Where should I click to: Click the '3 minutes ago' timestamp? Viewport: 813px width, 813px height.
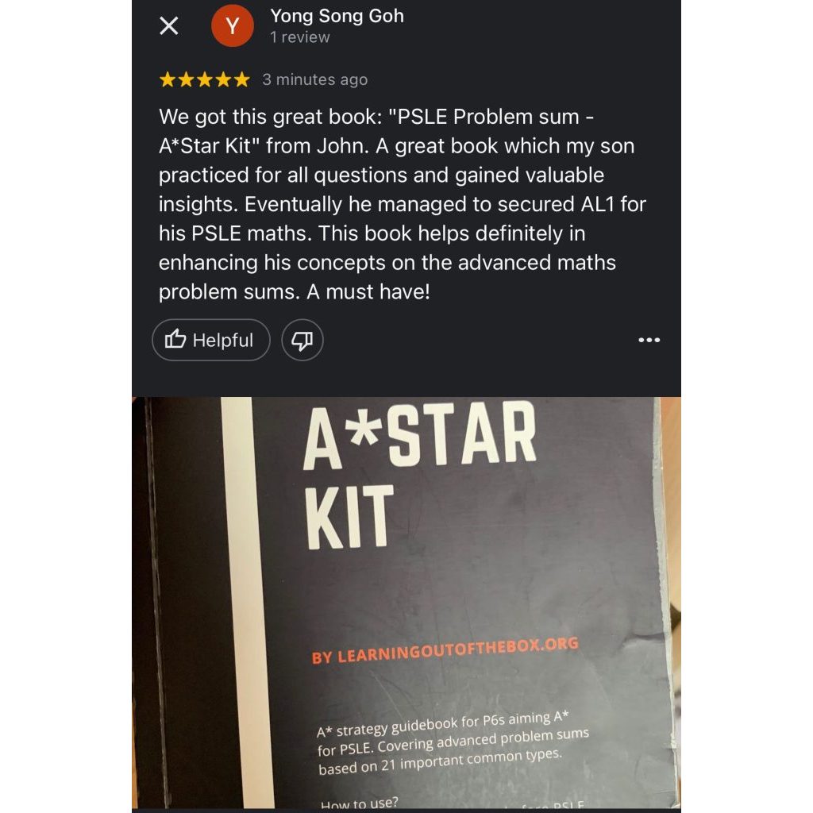314,80
